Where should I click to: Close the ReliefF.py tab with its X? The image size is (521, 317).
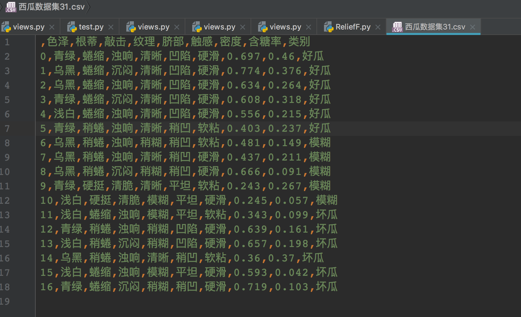(x=378, y=26)
